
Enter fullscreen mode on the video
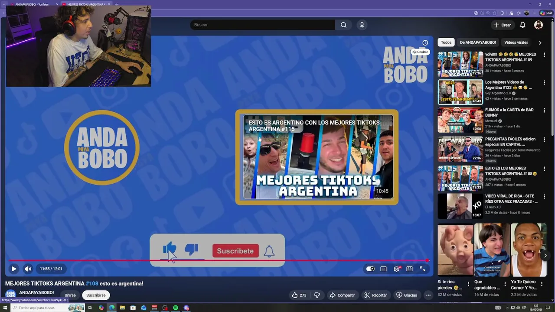[422, 269]
